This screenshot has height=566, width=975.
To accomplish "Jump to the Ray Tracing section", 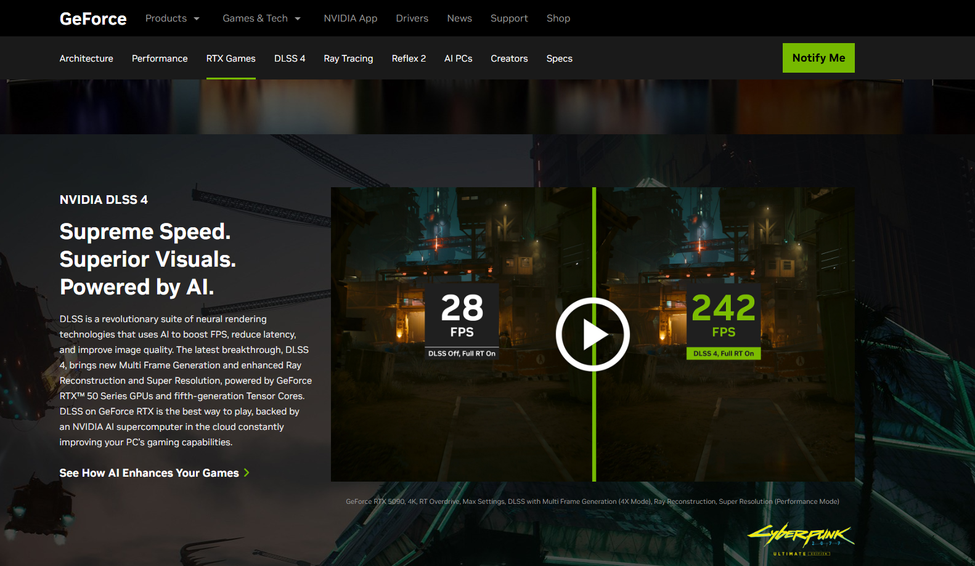I will pyautogui.click(x=349, y=59).
